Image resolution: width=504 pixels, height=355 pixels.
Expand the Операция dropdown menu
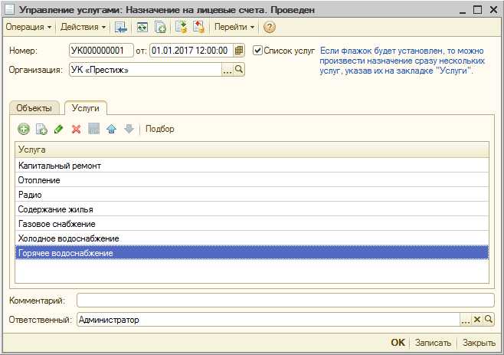click(28, 27)
